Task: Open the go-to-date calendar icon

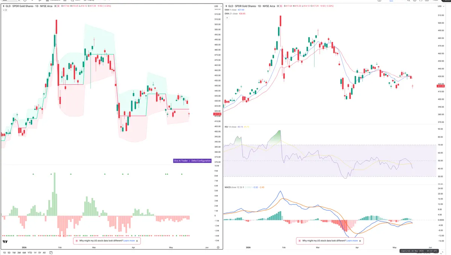Action: (x=50, y=253)
